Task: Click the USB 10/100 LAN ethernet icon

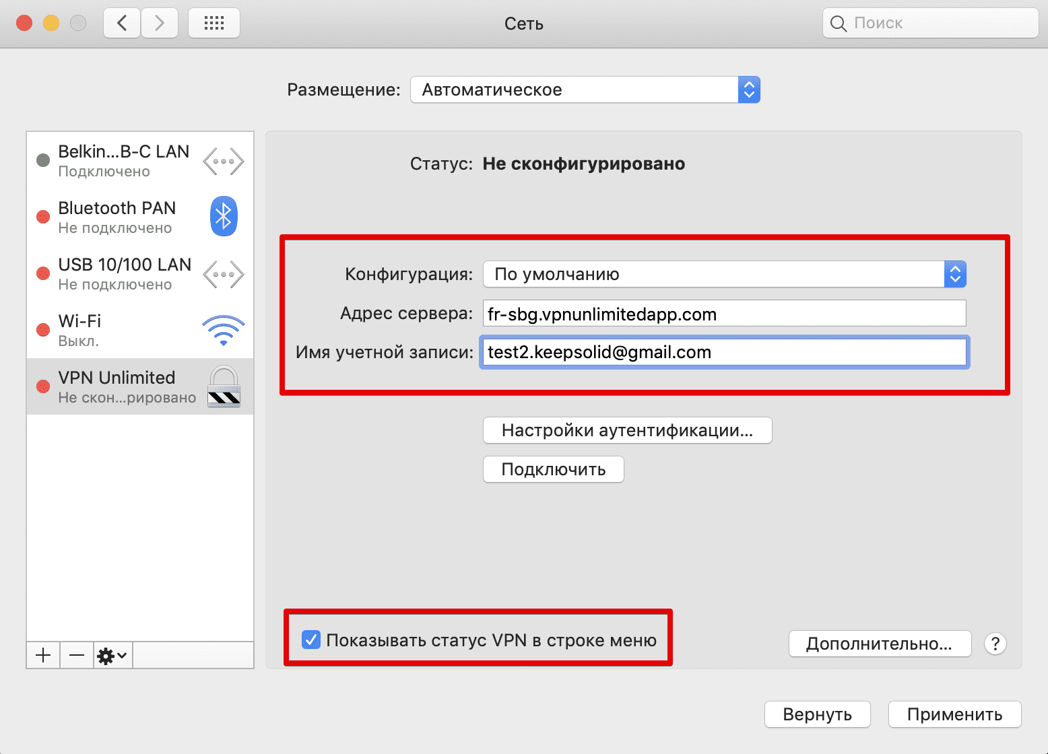Action: [x=223, y=273]
